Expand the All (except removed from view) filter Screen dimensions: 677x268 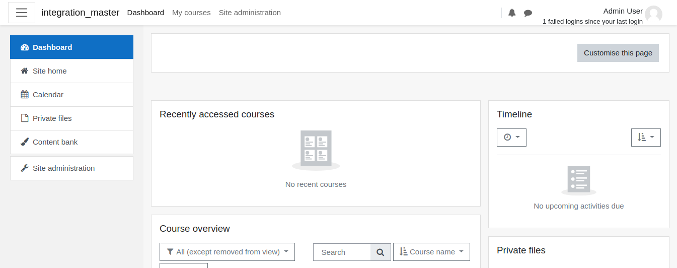(227, 252)
